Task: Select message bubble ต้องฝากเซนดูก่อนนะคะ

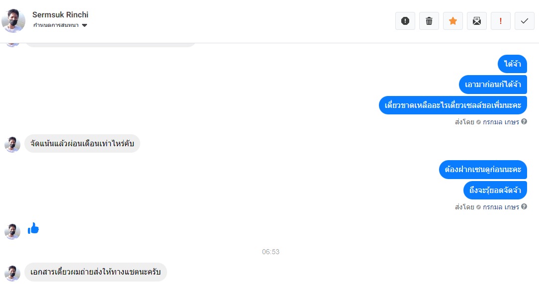Action: pos(483,170)
